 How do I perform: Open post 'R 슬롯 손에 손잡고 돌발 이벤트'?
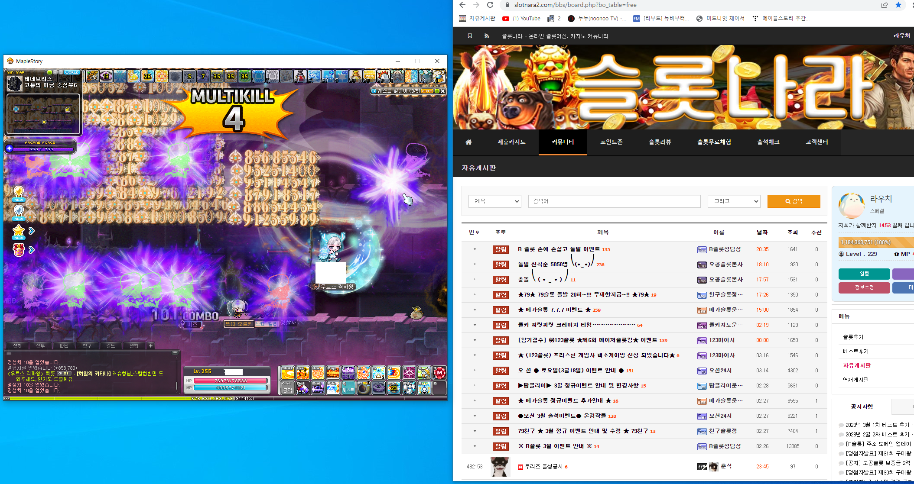click(559, 249)
